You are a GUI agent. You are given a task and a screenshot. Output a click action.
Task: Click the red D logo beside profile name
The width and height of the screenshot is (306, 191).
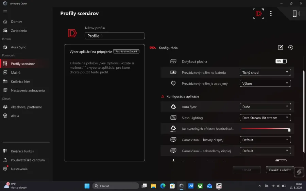pyautogui.click(x=72, y=33)
